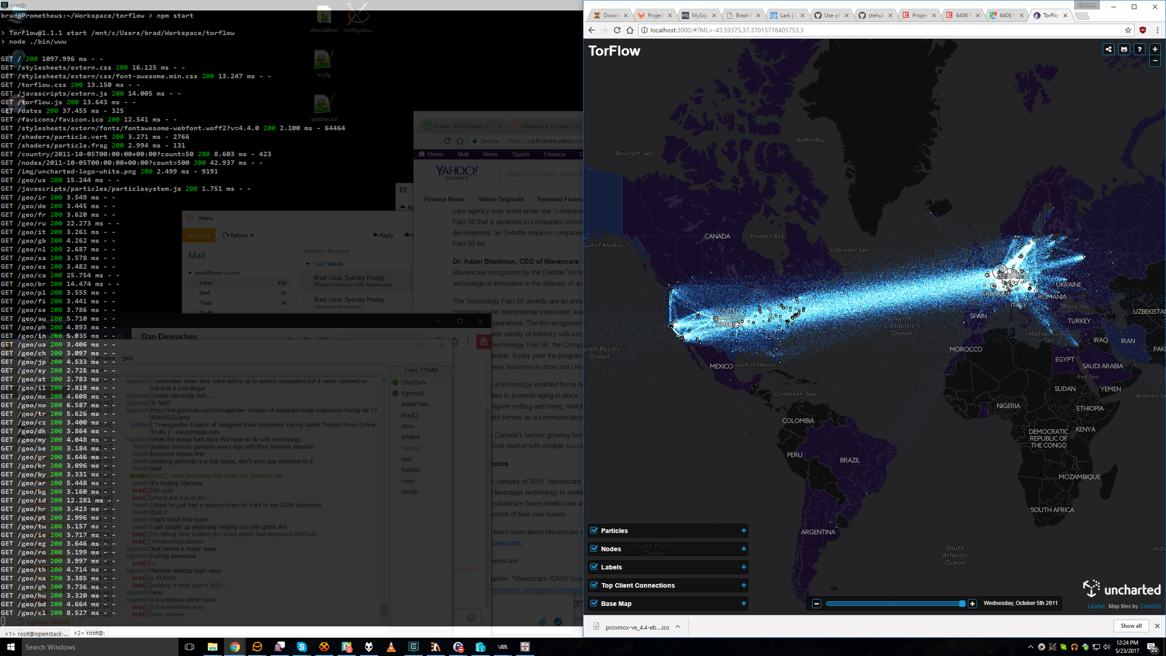
Task: Switch to the Brad-X Chrome tab
Action: (743, 15)
